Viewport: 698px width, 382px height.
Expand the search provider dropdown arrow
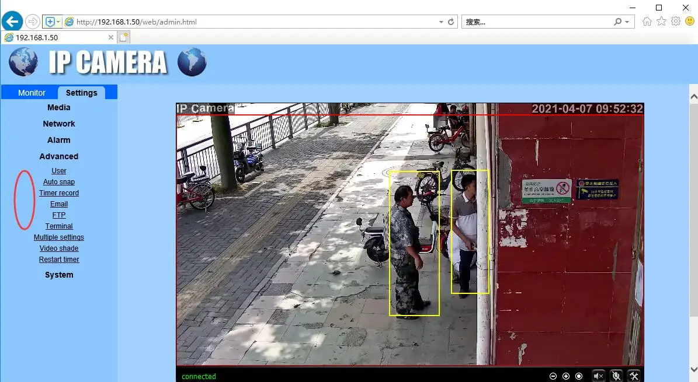coord(627,22)
